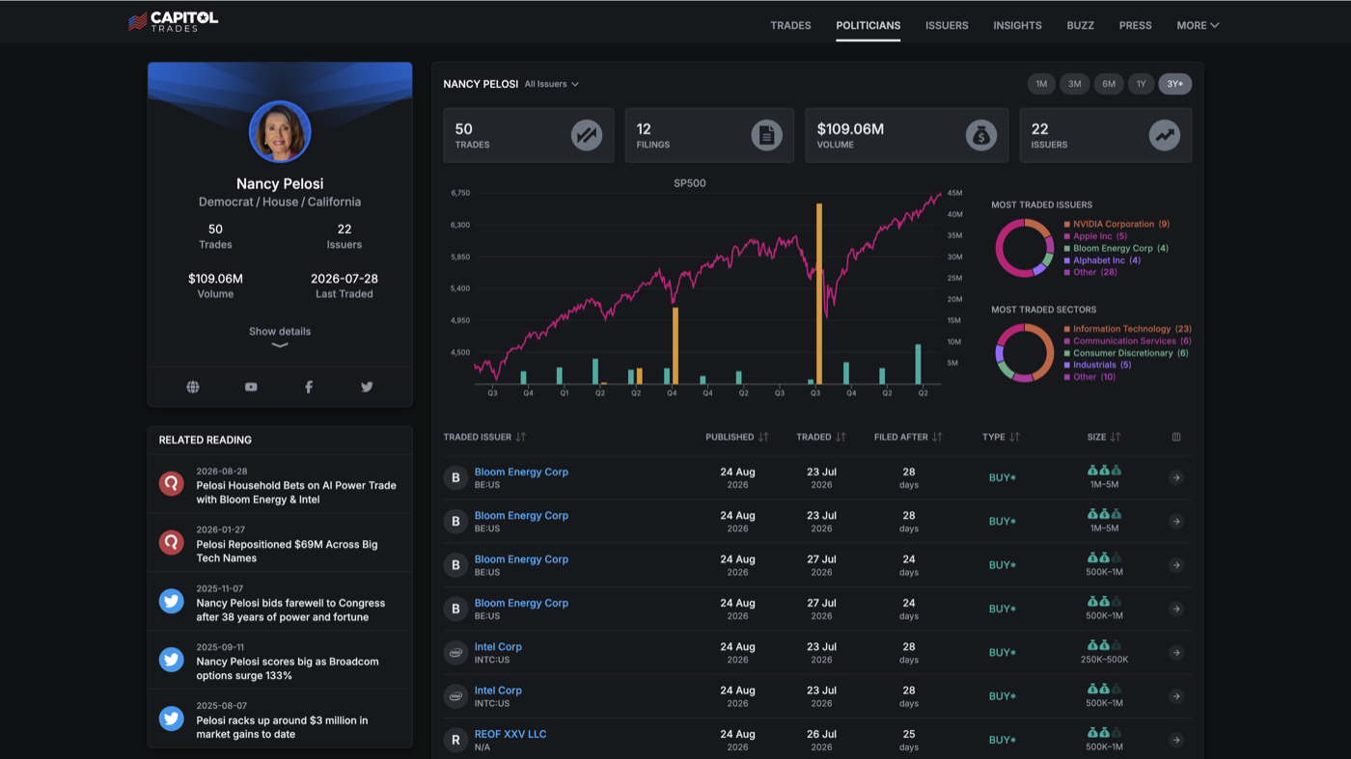Click Twitter icon beside 2025-08-07 post
The height and width of the screenshot is (759, 1351).
[x=172, y=718]
